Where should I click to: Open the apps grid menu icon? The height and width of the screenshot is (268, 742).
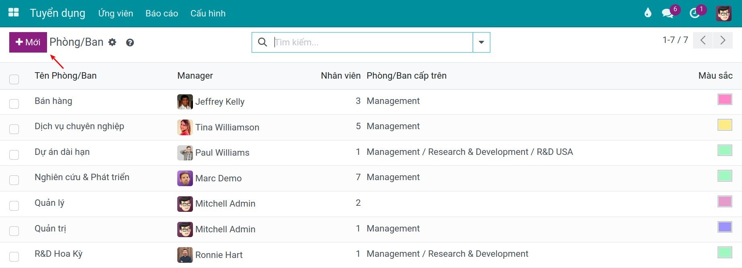[x=14, y=13]
